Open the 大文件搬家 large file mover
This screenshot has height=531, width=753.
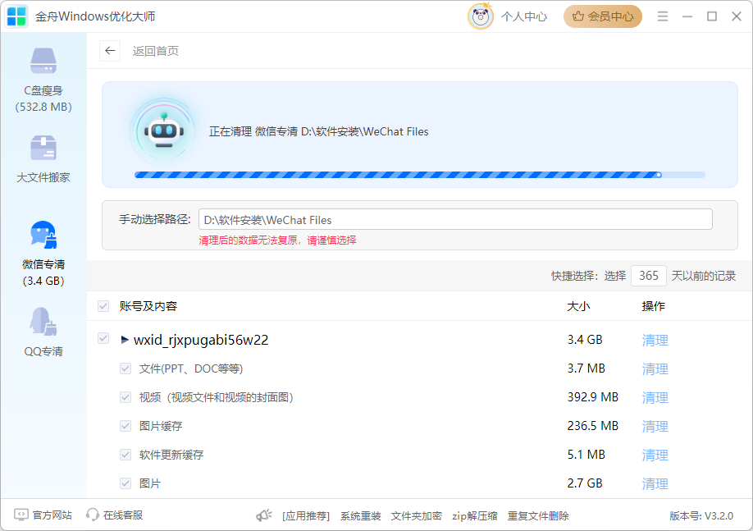[x=43, y=148]
